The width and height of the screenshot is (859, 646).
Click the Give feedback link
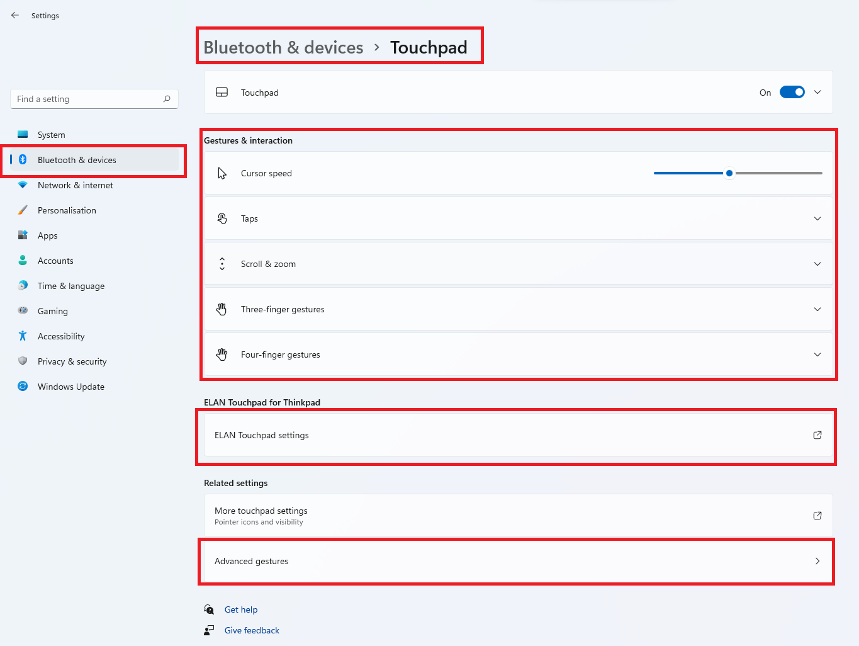click(x=251, y=630)
